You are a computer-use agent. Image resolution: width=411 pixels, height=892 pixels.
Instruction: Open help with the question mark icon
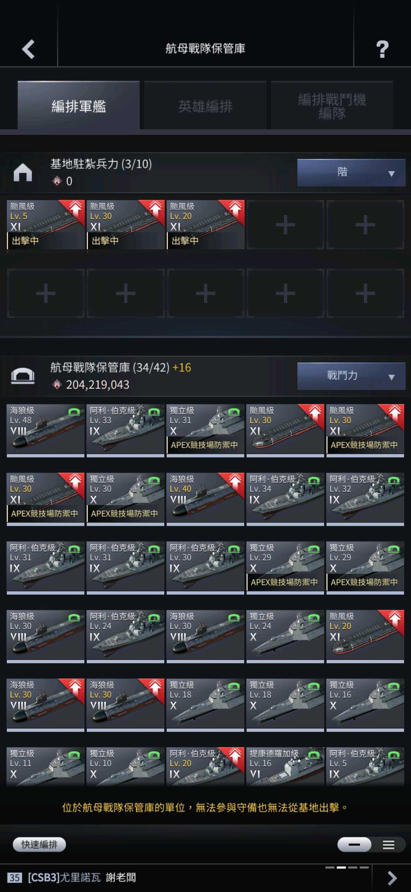[382, 49]
